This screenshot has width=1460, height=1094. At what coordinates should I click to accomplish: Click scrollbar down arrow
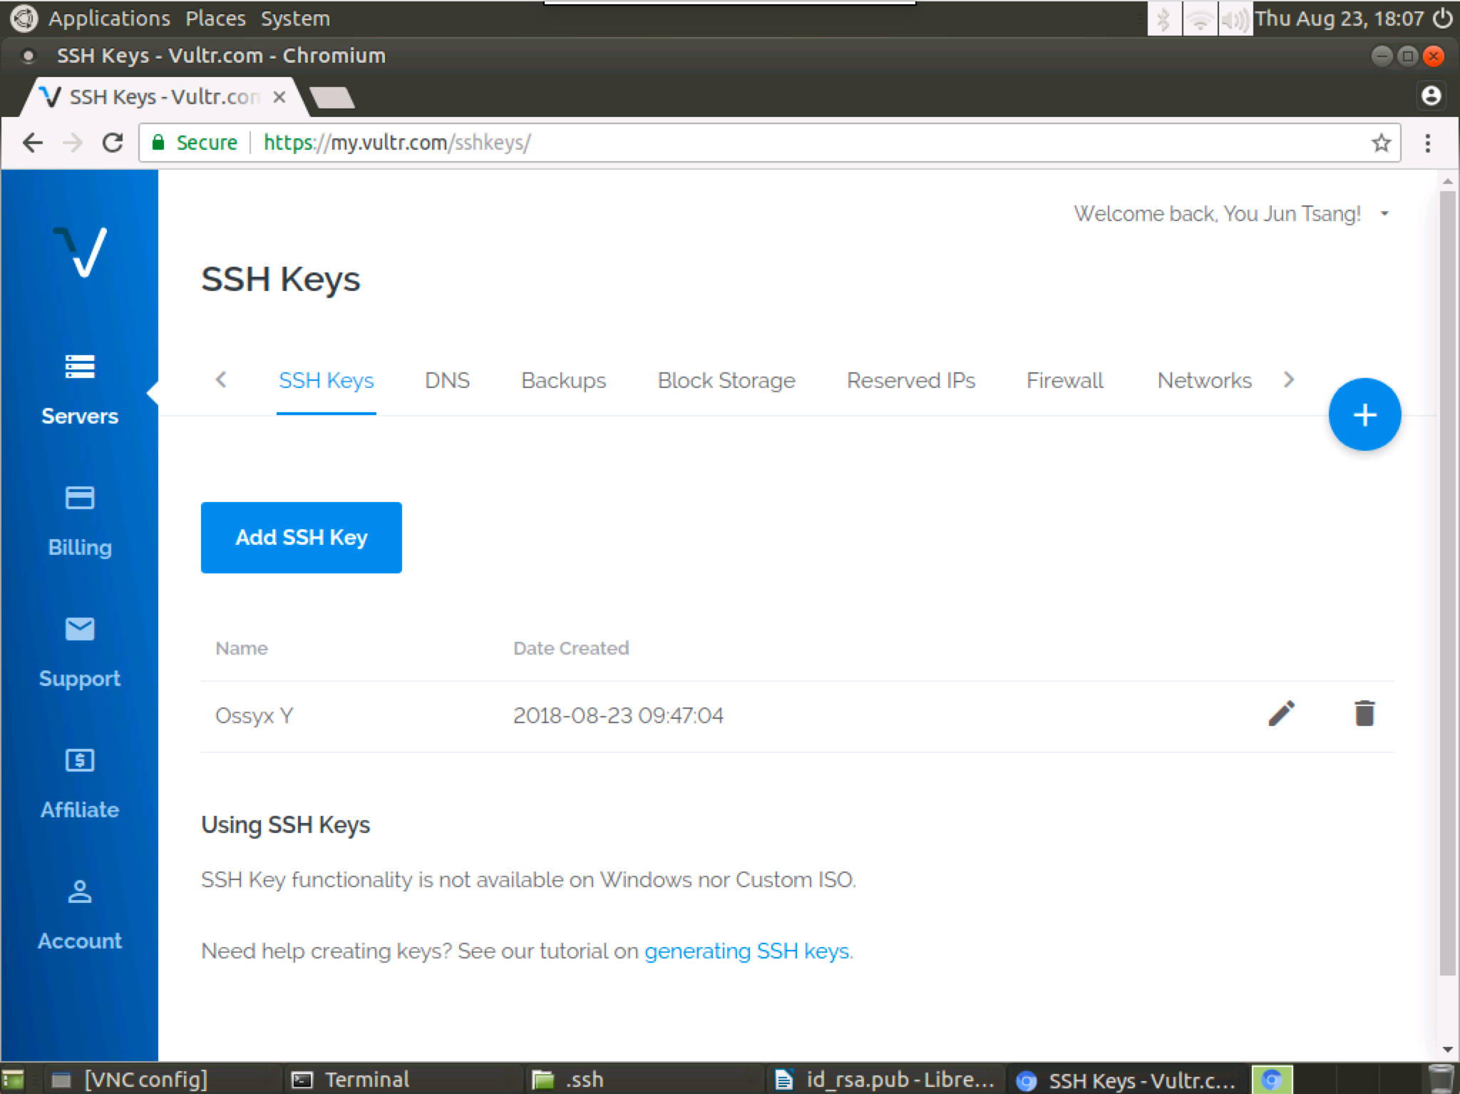(x=1447, y=1049)
